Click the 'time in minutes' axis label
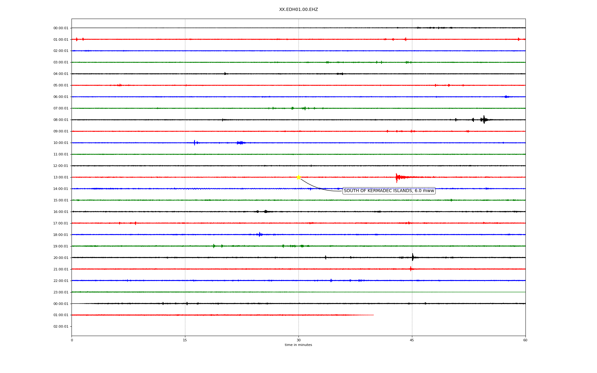Screen dimensions: 597x373 pos(298,345)
